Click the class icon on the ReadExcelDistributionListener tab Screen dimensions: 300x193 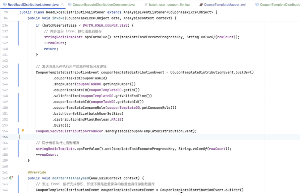click(x=5, y=5)
